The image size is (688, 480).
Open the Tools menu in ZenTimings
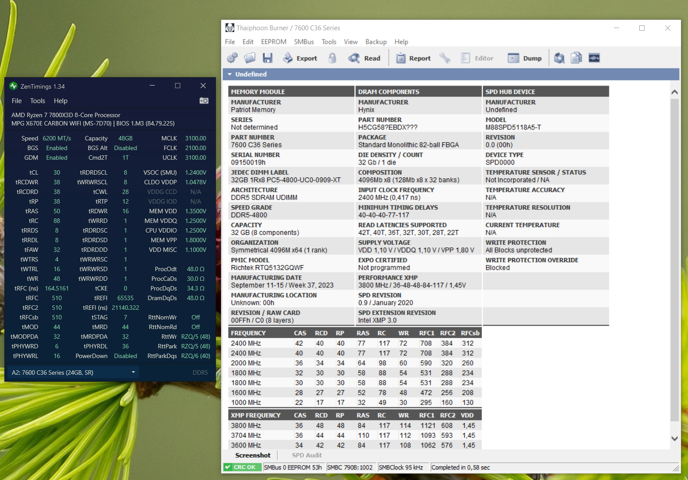point(38,101)
